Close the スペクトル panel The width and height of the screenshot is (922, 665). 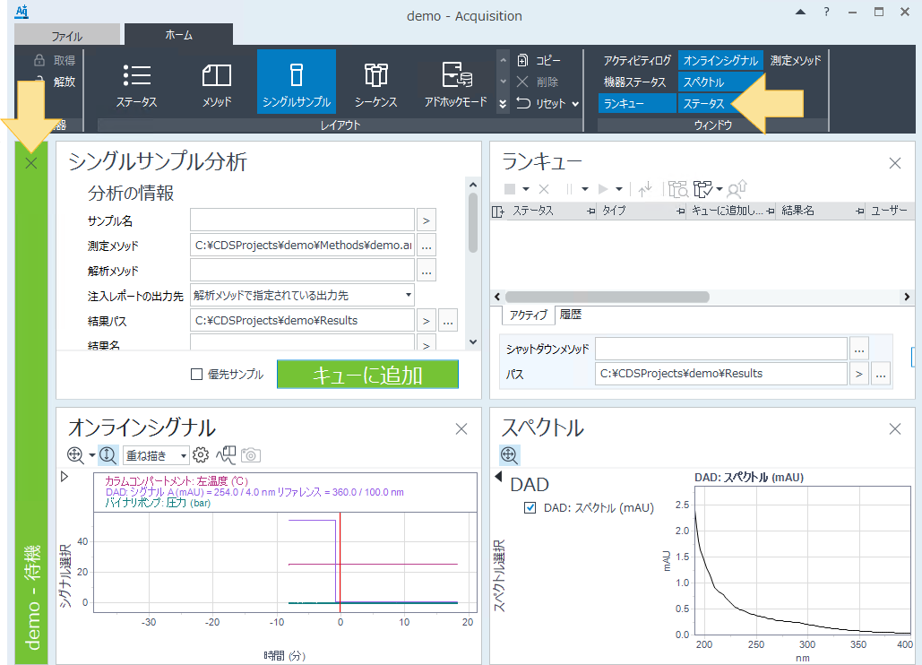pyautogui.click(x=895, y=429)
